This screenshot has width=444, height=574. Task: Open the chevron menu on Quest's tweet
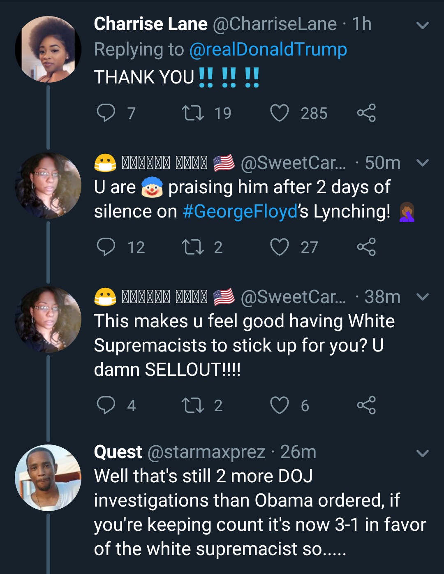click(423, 454)
